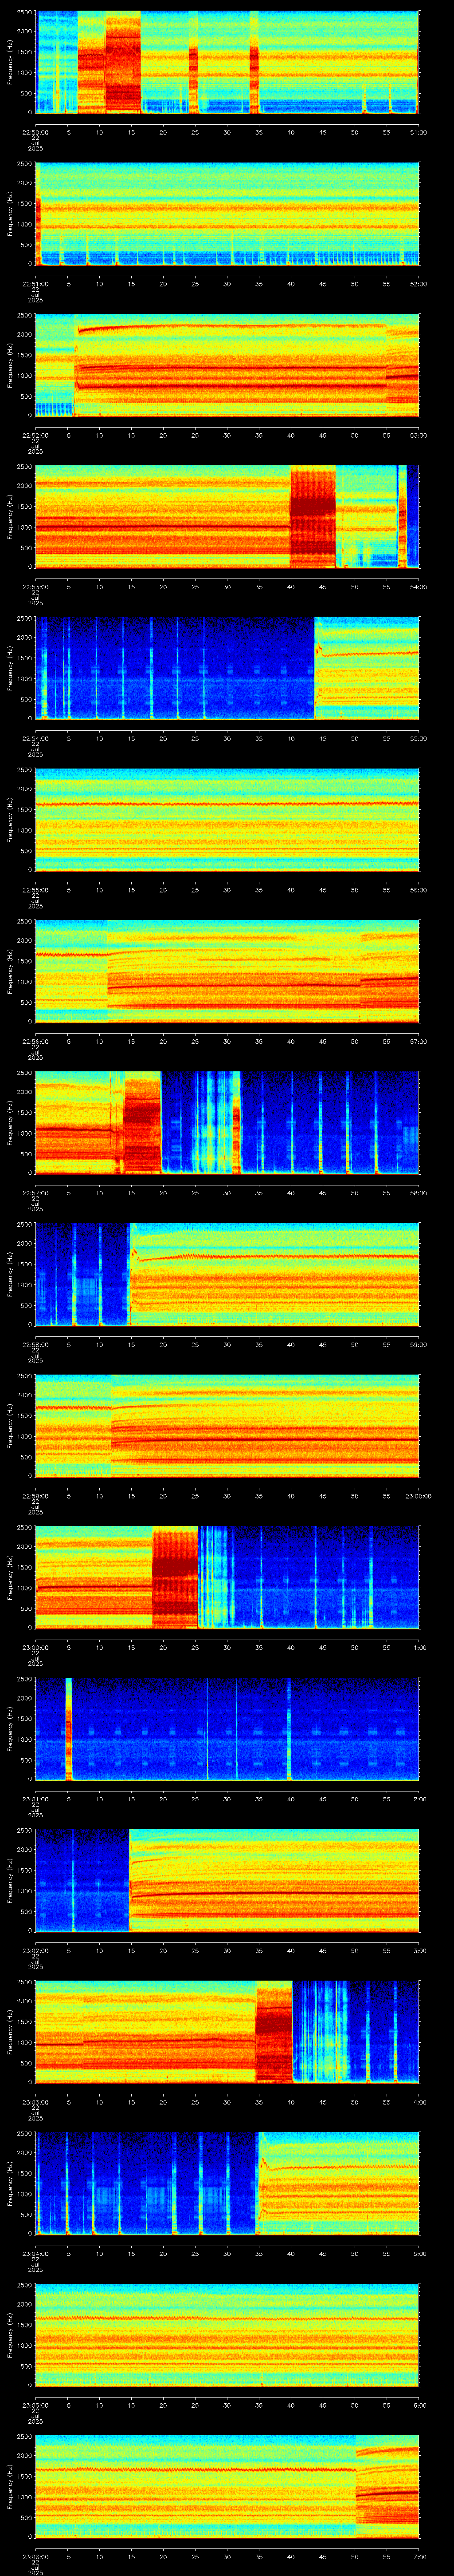Click the 53:00 end time label
Image resolution: width=454 pixels, height=2576 pixels.
418,435
